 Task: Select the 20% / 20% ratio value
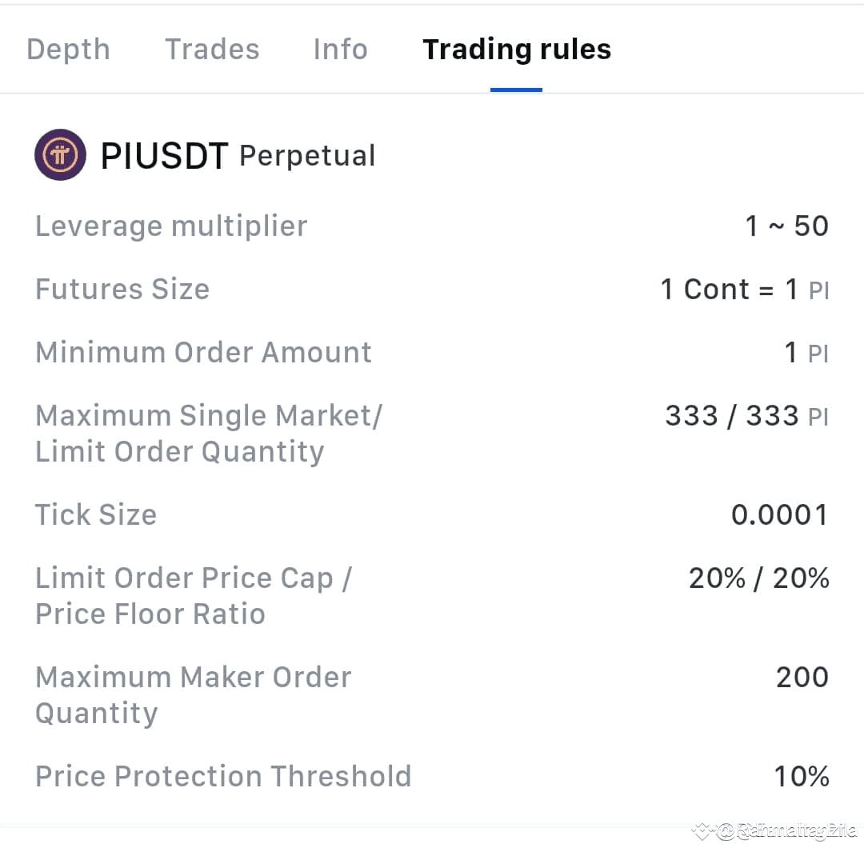coord(758,578)
